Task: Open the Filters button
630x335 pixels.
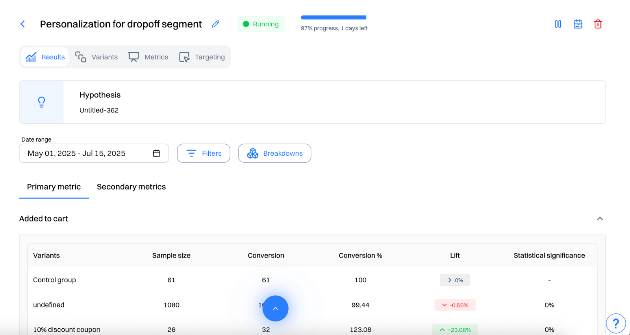Action: (204, 153)
